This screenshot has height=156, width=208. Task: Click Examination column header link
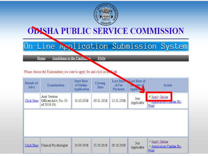56,85
